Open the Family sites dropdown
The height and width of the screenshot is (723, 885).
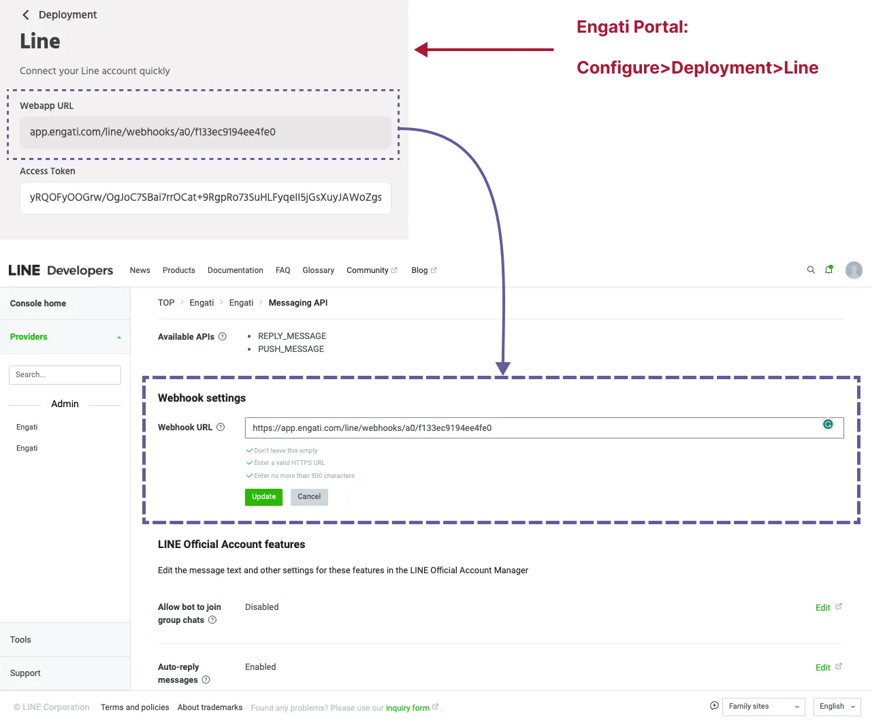click(764, 707)
